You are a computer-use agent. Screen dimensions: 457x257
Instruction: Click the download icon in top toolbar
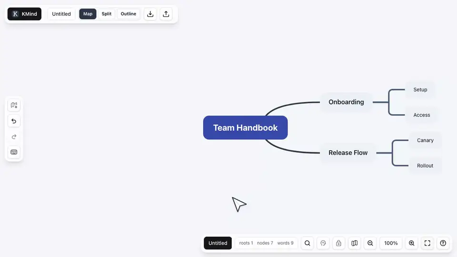point(150,14)
